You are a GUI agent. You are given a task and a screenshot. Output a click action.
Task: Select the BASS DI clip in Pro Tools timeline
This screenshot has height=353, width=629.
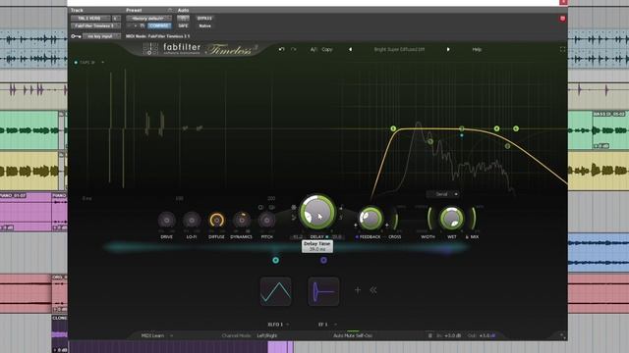(x=609, y=129)
